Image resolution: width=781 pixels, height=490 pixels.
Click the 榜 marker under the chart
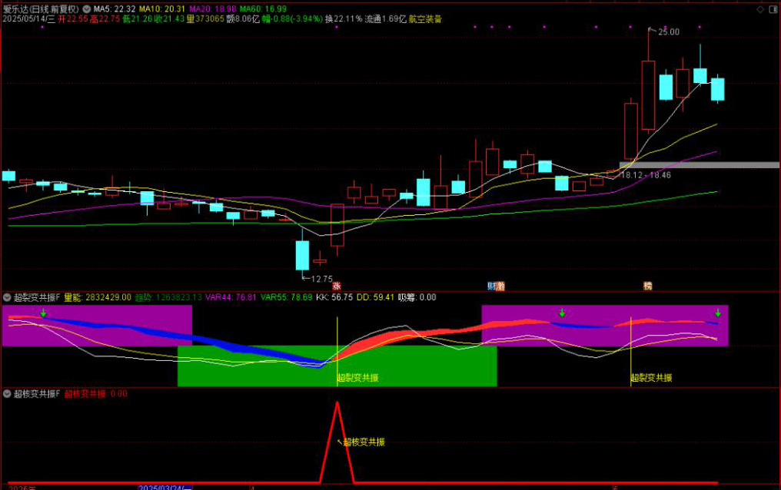click(x=648, y=286)
